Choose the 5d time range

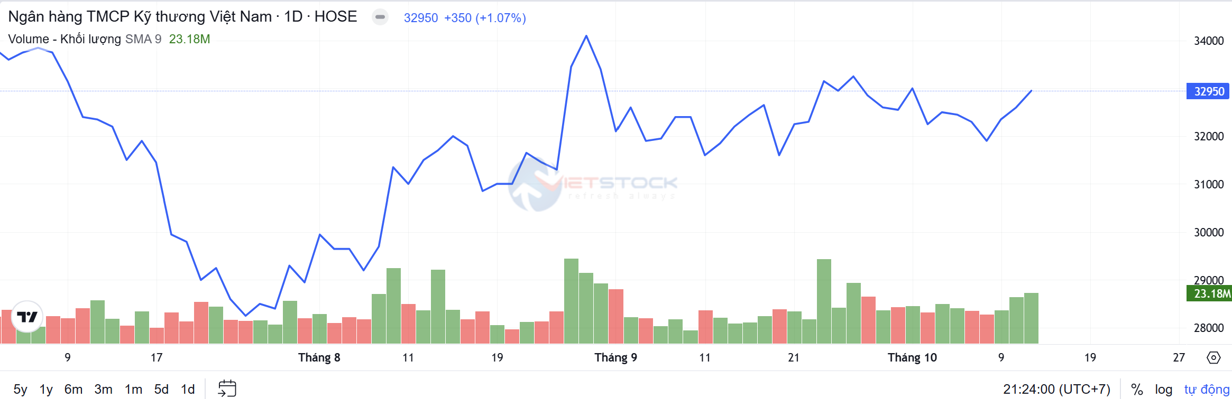[161, 389]
